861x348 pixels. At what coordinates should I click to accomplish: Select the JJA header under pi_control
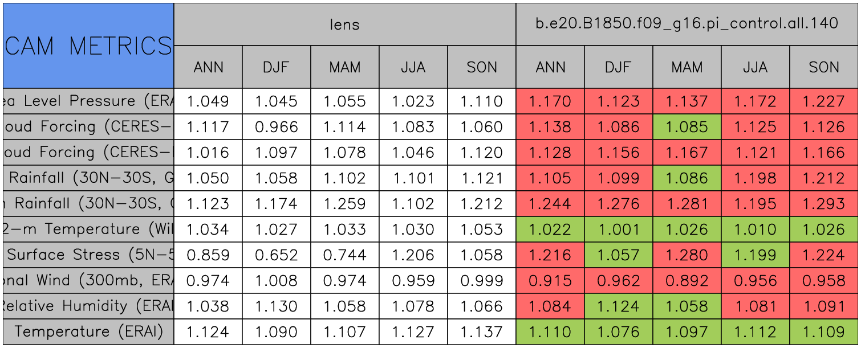click(x=755, y=67)
